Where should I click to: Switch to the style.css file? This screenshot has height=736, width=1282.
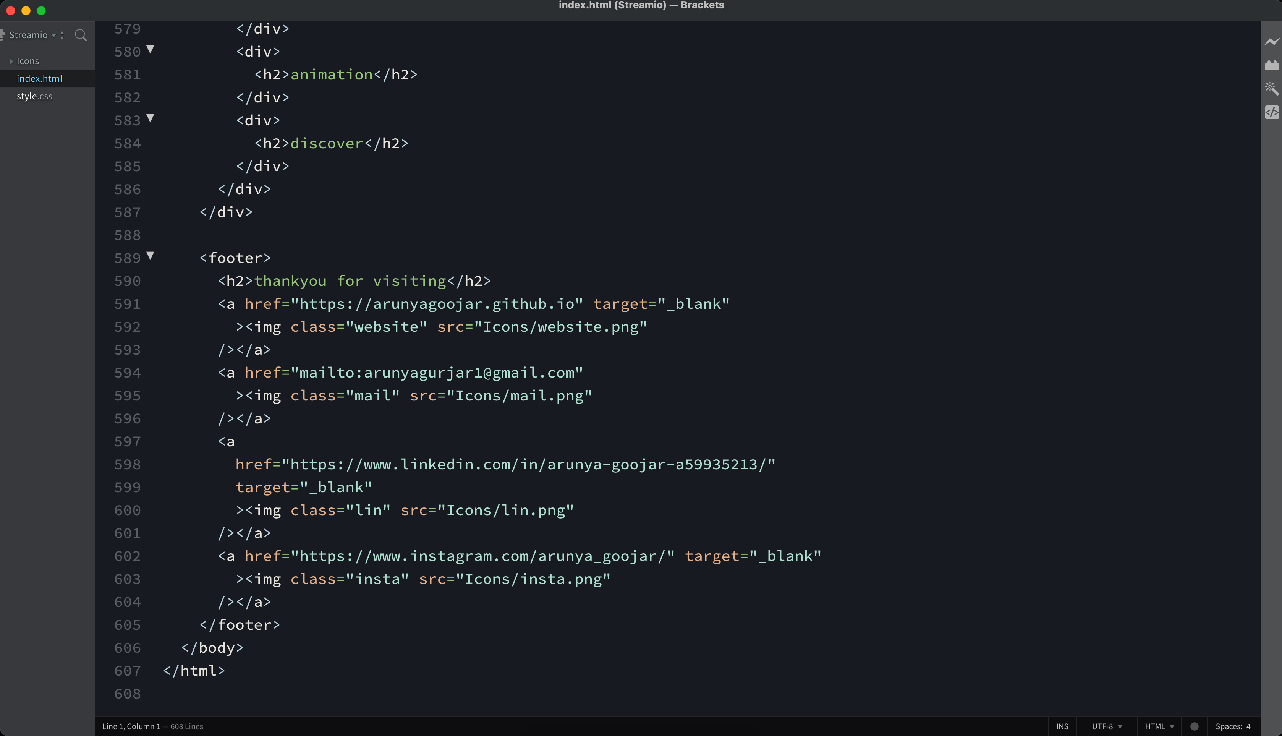34,96
